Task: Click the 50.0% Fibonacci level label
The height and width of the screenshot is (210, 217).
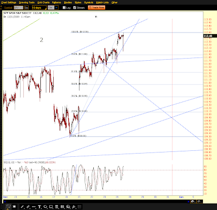Action: pyautogui.click(x=79, y=84)
